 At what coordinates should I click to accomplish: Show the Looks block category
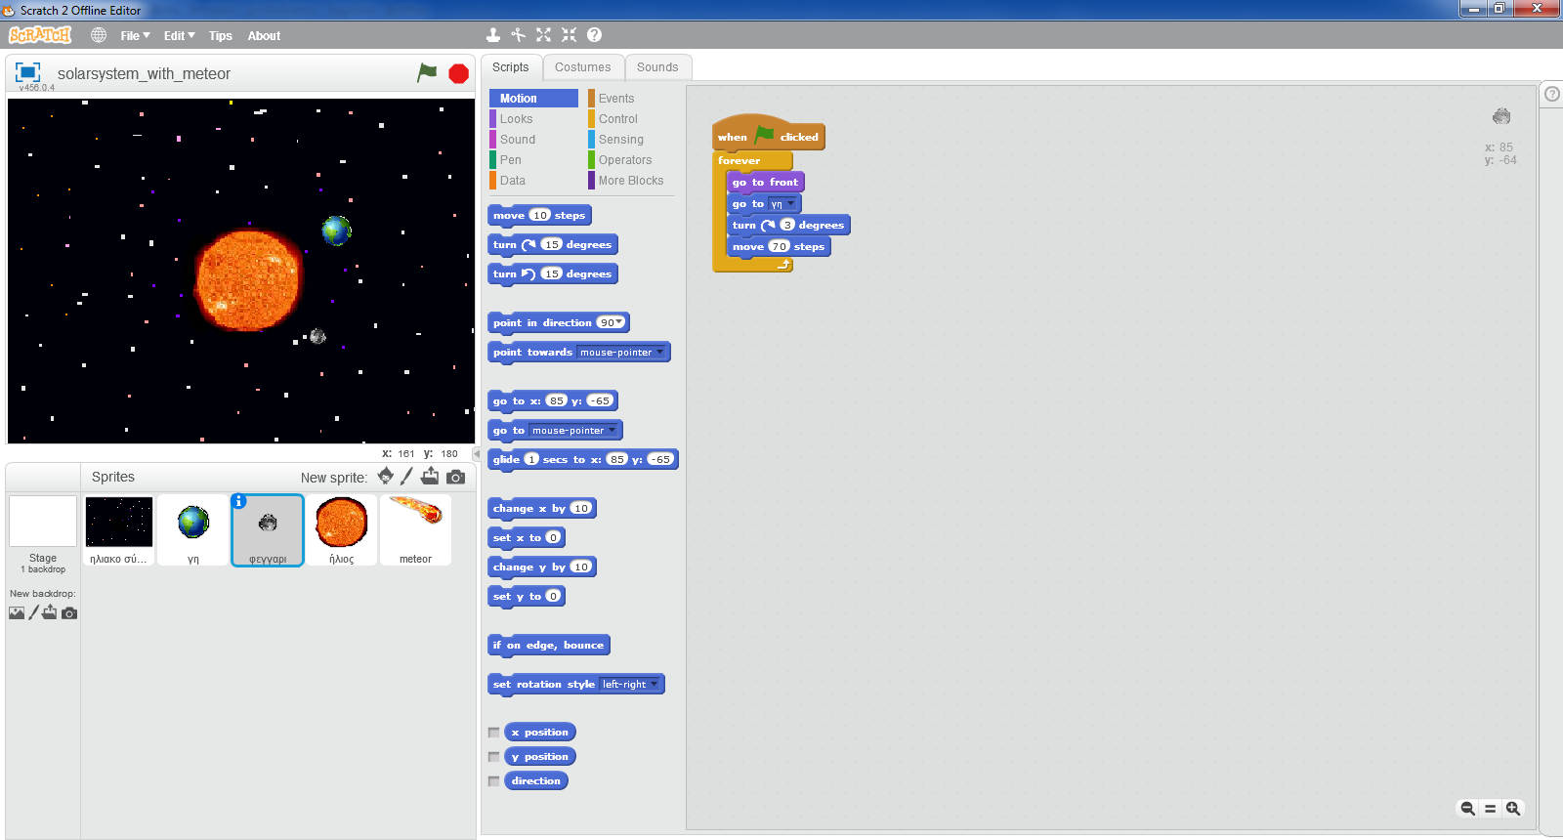(x=516, y=119)
